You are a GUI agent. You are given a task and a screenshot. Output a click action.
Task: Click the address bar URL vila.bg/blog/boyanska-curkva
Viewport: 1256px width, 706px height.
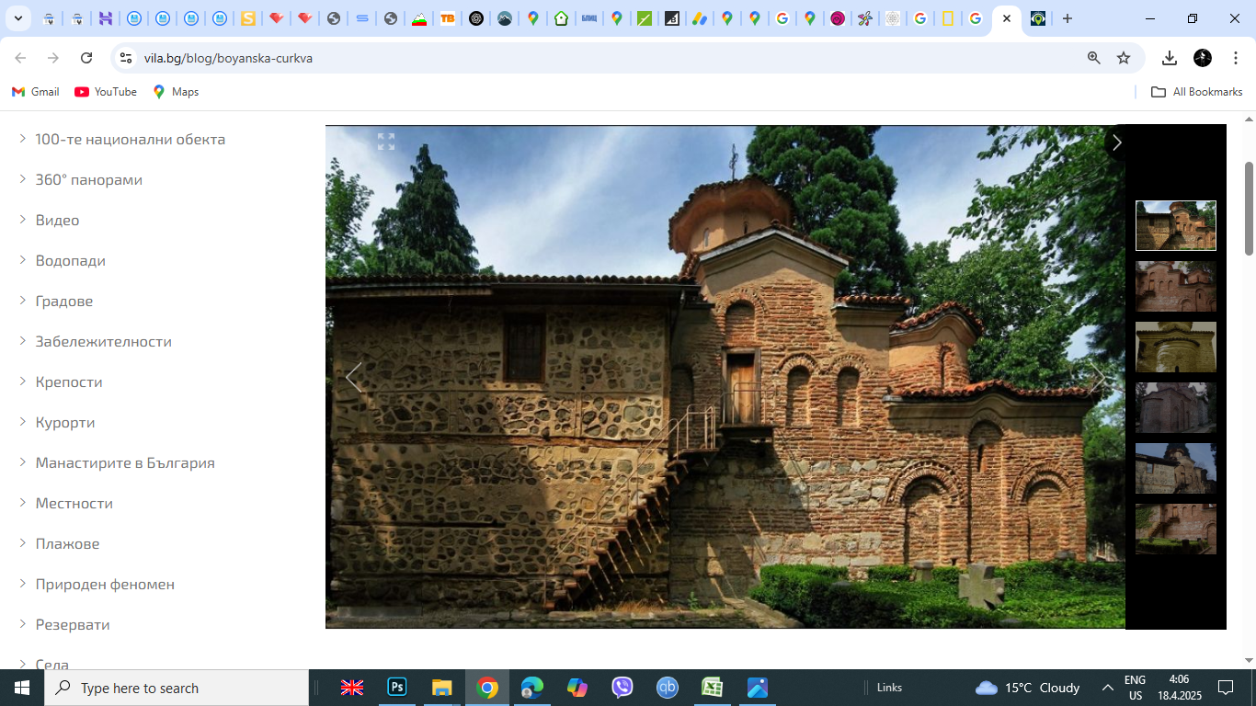[x=228, y=58]
